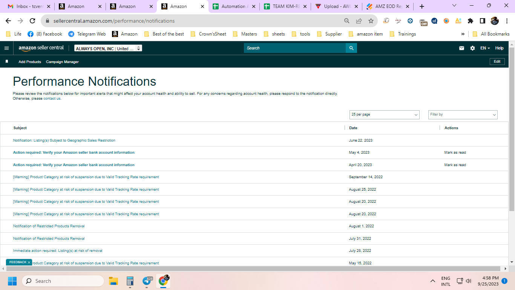The image size is (515, 290).
Task: Open the Chrome profile avatar
Action: [495, 21]
